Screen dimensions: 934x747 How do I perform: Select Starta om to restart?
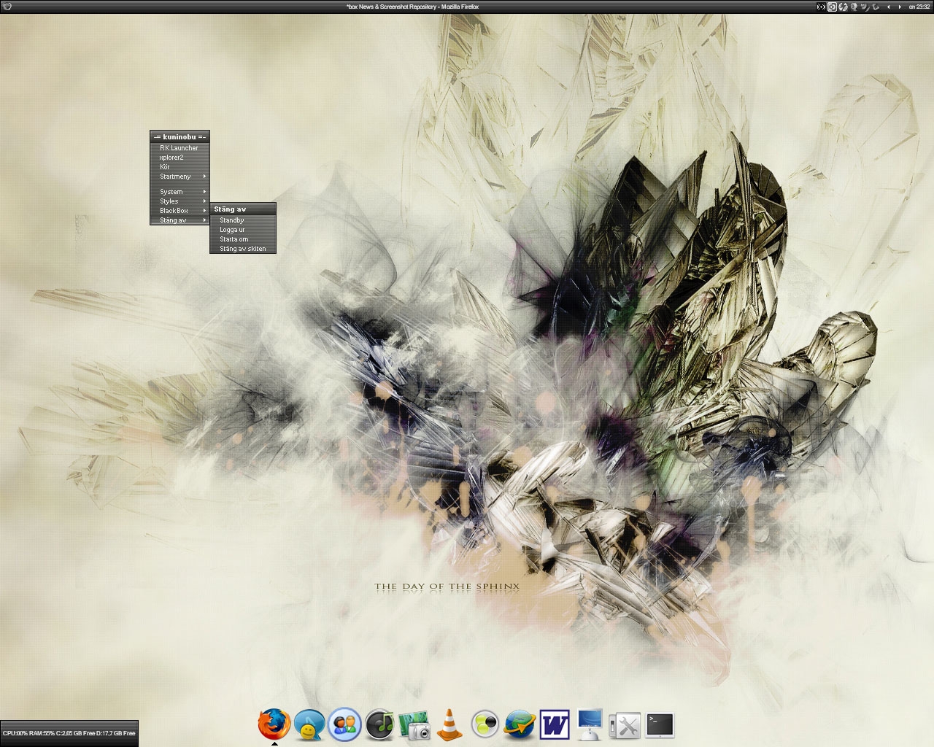(243, 239)
